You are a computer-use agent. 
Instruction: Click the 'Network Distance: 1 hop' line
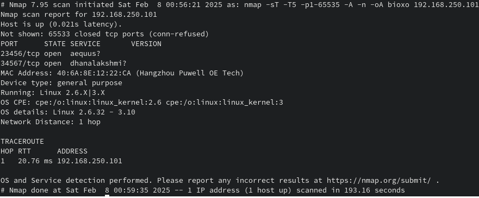(x=51, y=122)
